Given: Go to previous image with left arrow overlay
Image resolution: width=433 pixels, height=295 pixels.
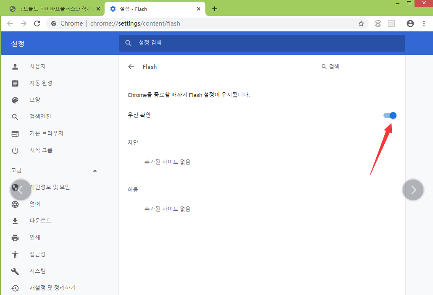Looking at the screenshot, I should [x=21, y=190].
